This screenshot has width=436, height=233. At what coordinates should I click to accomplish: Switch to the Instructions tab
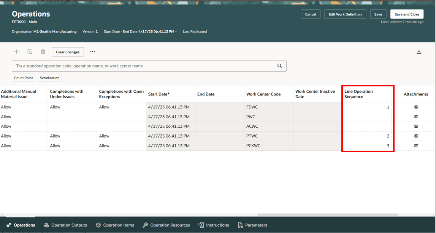point(214,225)
